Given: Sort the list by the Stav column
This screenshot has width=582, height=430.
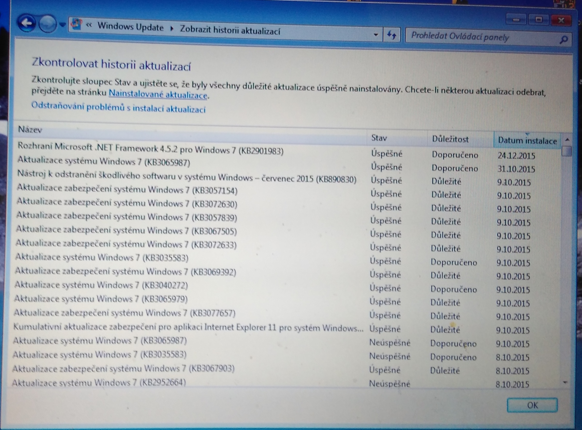Looking at the screenshot, I should click(x=397, y=138).
